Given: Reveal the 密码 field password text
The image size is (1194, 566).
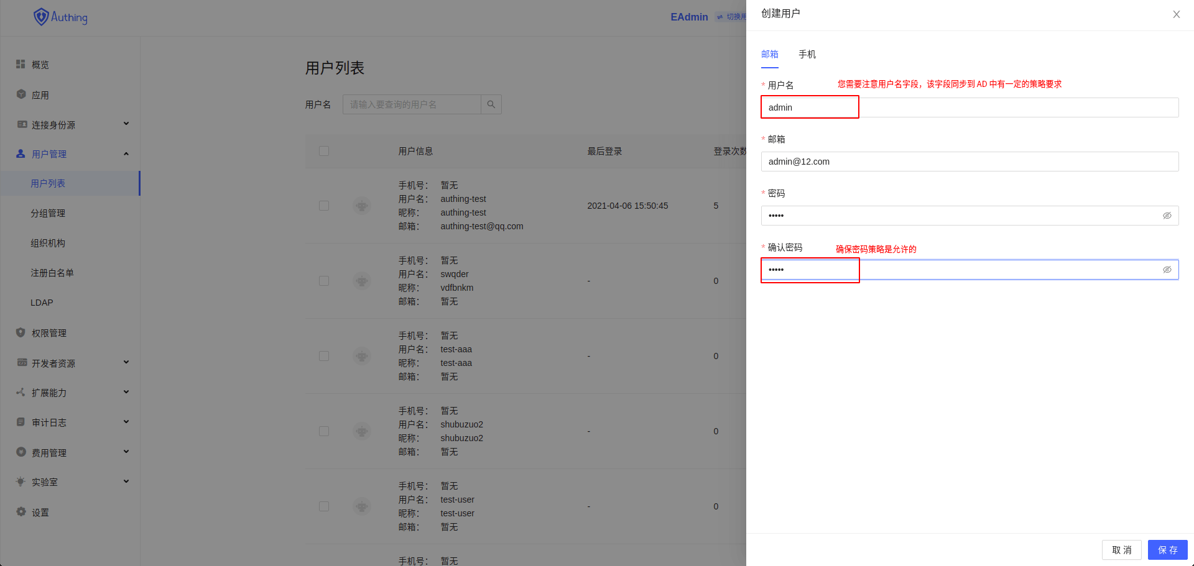Looking at the screenshot, I should (x=1167, y=215).
